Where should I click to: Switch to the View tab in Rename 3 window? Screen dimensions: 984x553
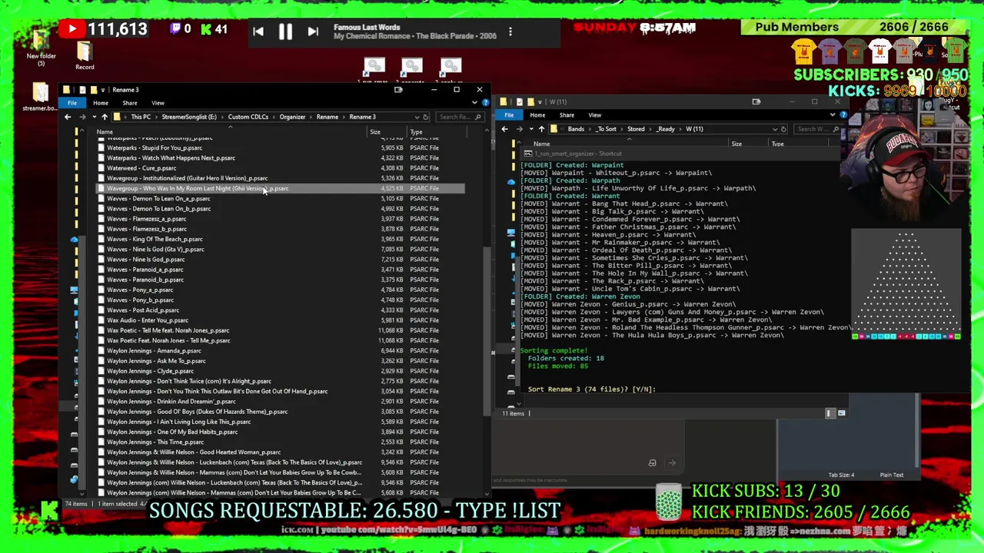pyautogui.click(x=158, y=103)
